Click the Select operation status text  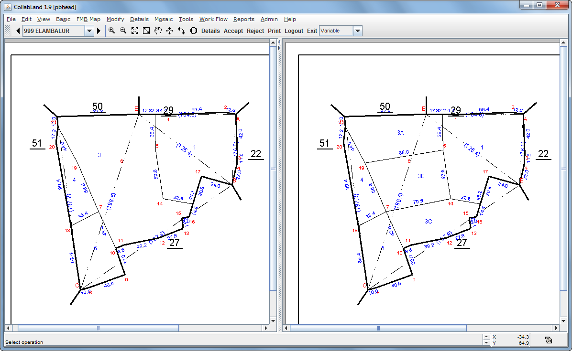tap(24, 342)
